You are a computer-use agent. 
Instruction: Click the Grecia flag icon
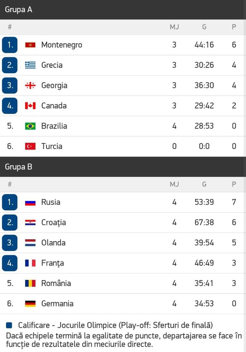pos(30,65)
